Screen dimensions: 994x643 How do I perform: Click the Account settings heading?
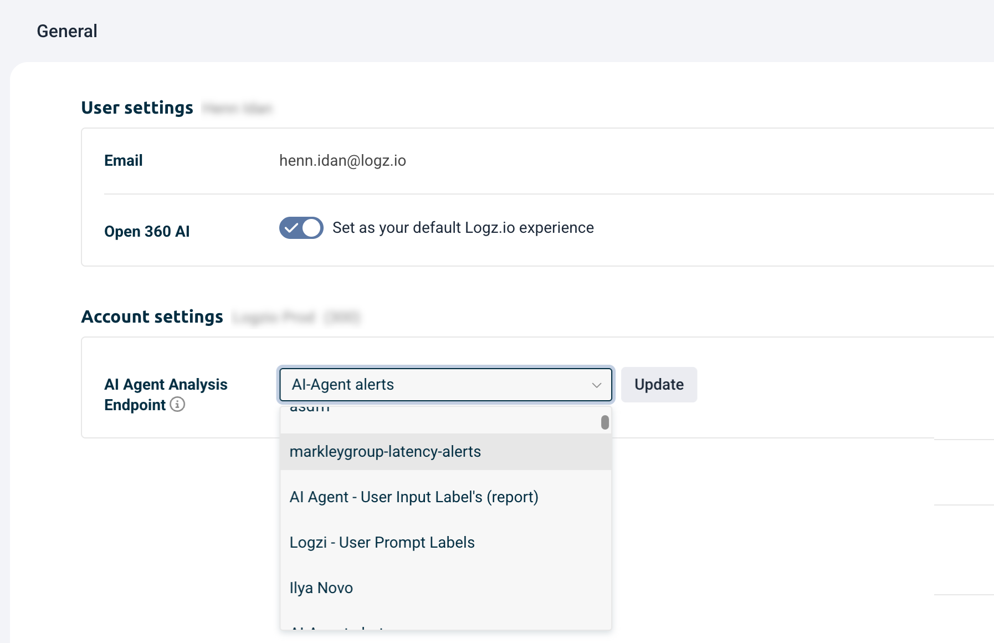click(x=152, y=317)
